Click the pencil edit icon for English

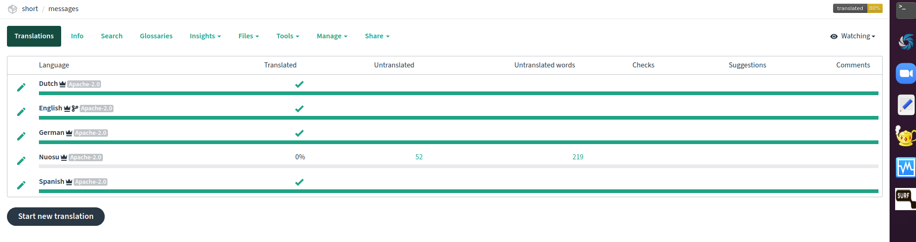click(x=21, y=112)
